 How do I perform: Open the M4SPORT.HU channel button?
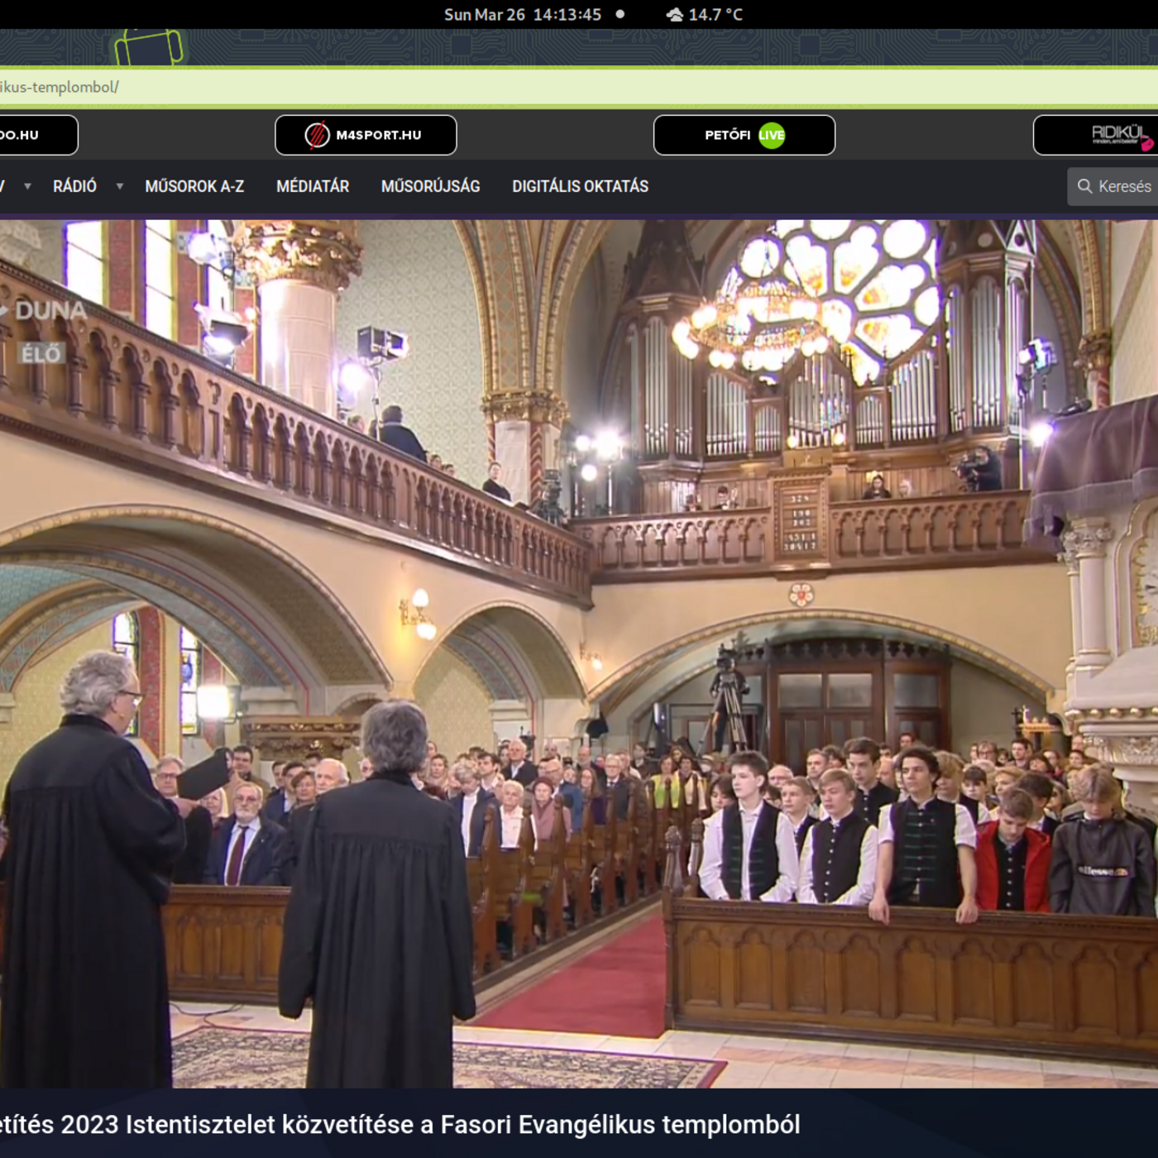point(366,135)
